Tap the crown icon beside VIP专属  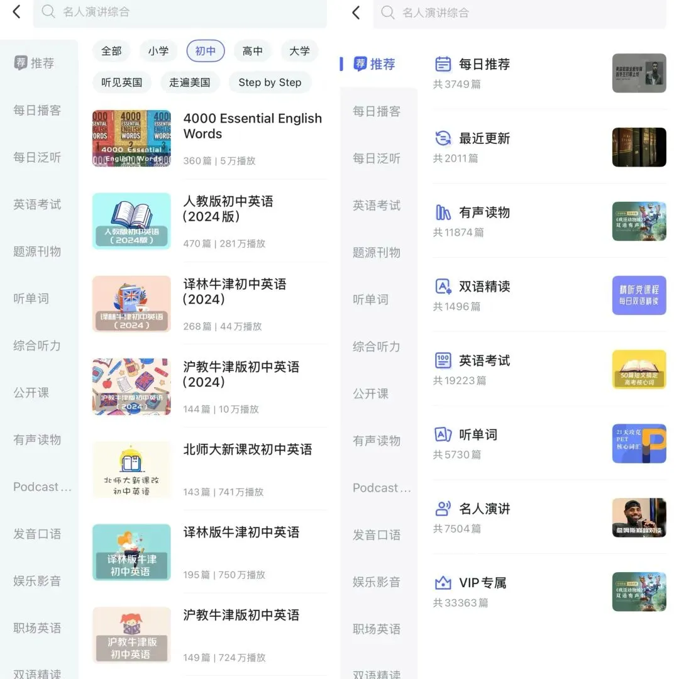point(443,583)
